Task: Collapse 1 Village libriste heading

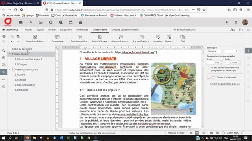Action: coord(9,54)
